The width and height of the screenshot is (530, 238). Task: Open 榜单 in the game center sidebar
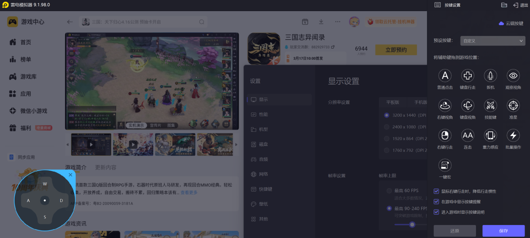click(x=26, y=59)
